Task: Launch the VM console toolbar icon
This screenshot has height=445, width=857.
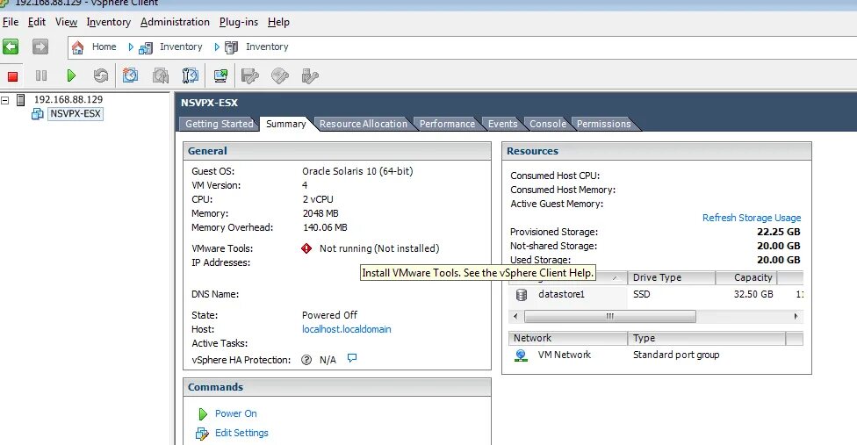Action: [220, 75]
